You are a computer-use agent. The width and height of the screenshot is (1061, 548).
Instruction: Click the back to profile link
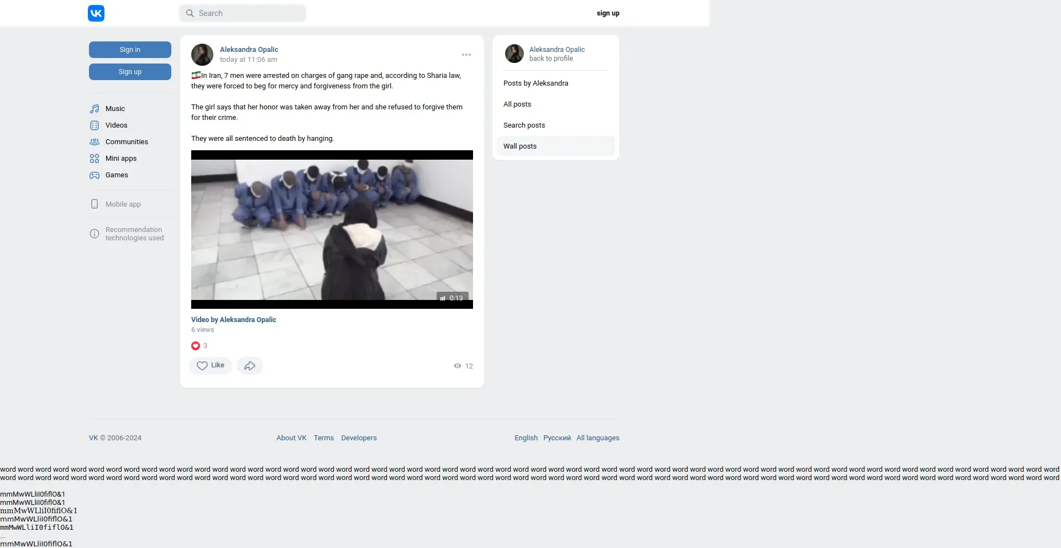point(551,59)
